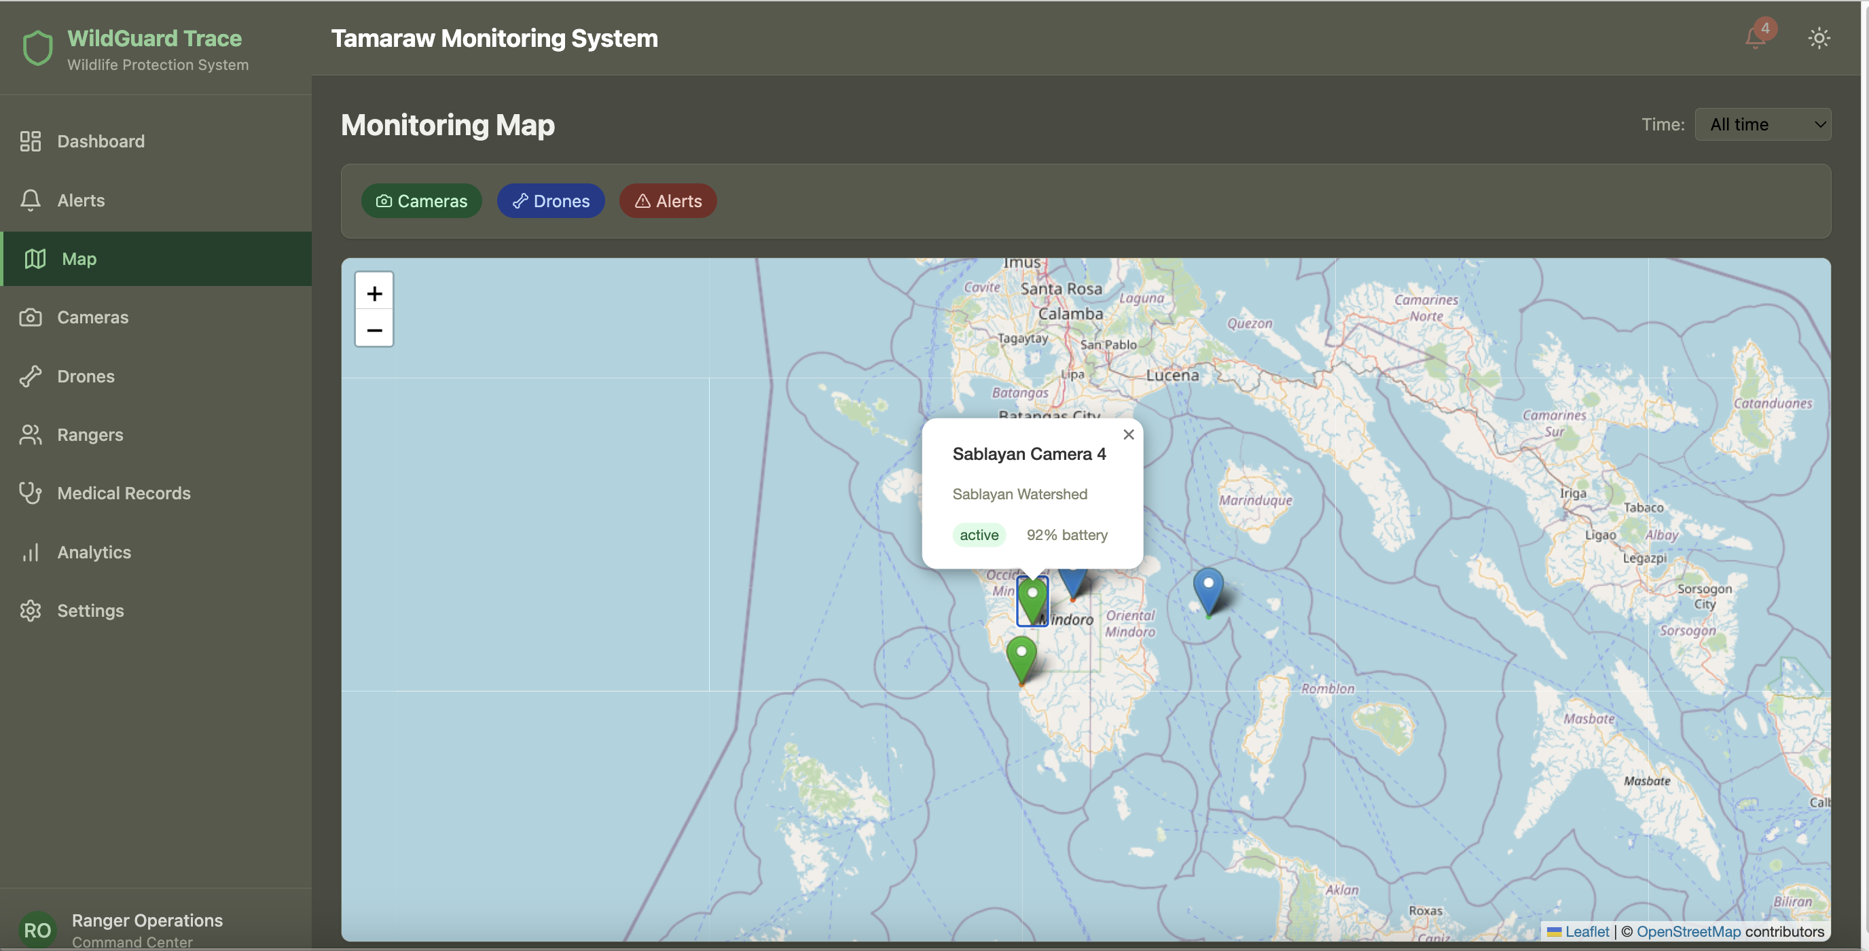Screen dimensions: 1869x951
Task: Click the notification bell icon
Action: click(x=1755, y=37)
